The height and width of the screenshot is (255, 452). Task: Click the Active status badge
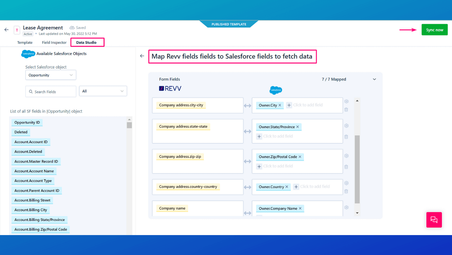tap(28, 34)
